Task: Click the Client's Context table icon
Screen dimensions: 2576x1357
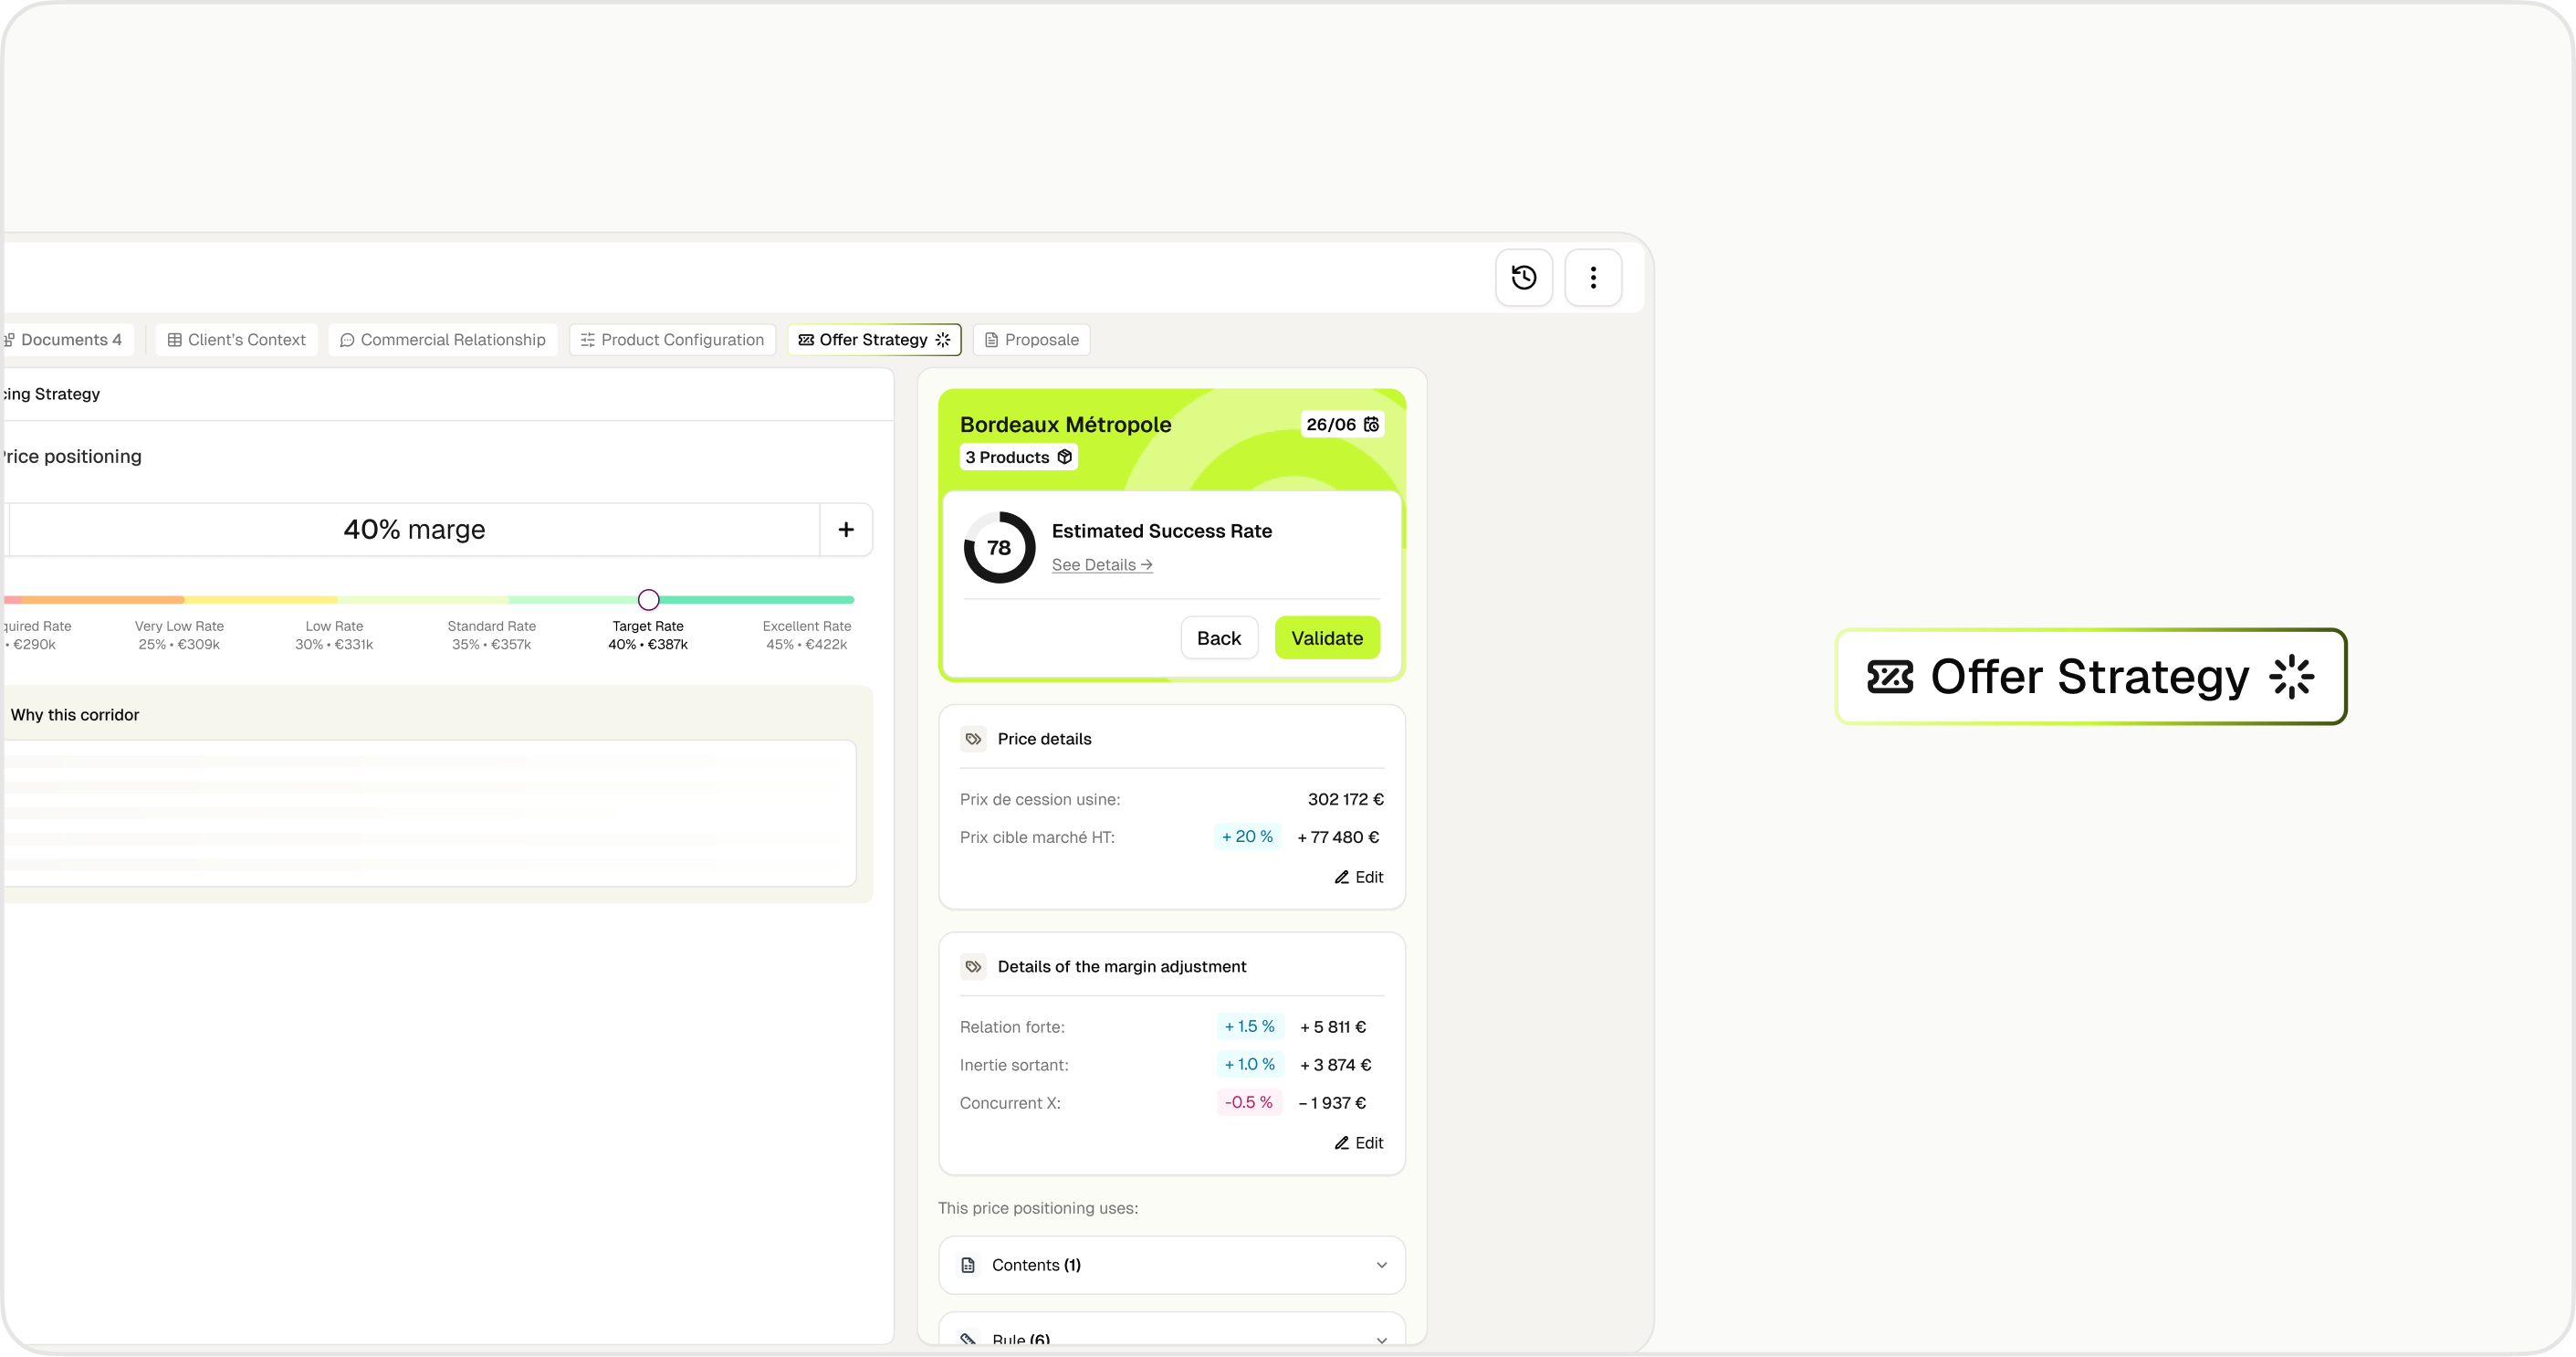Action: 174,341
